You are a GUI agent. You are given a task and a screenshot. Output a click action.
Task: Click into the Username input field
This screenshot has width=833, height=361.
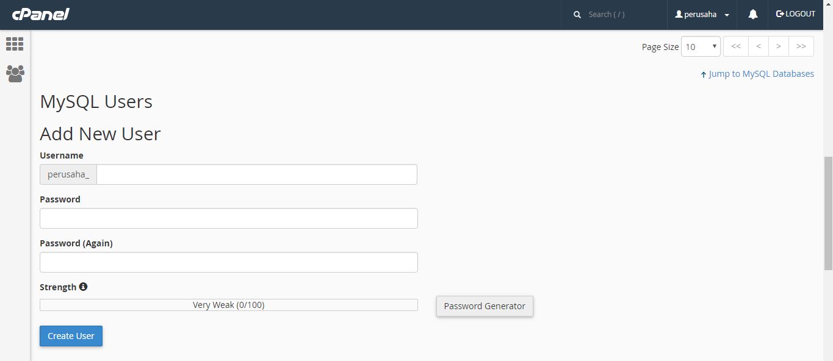(x=256, y=174)
